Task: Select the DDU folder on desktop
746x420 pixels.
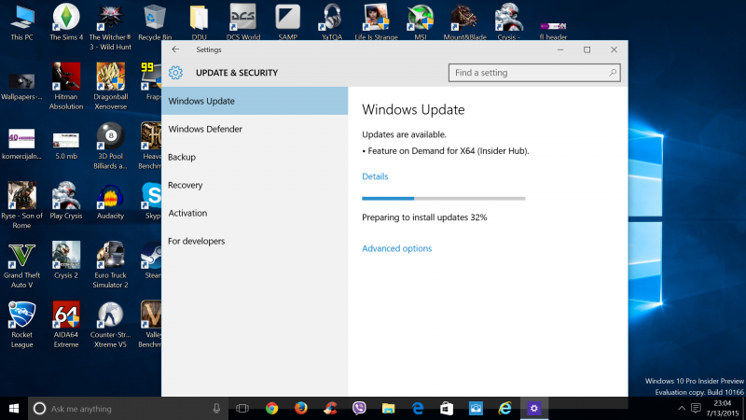Action: [x=199, y=21]
